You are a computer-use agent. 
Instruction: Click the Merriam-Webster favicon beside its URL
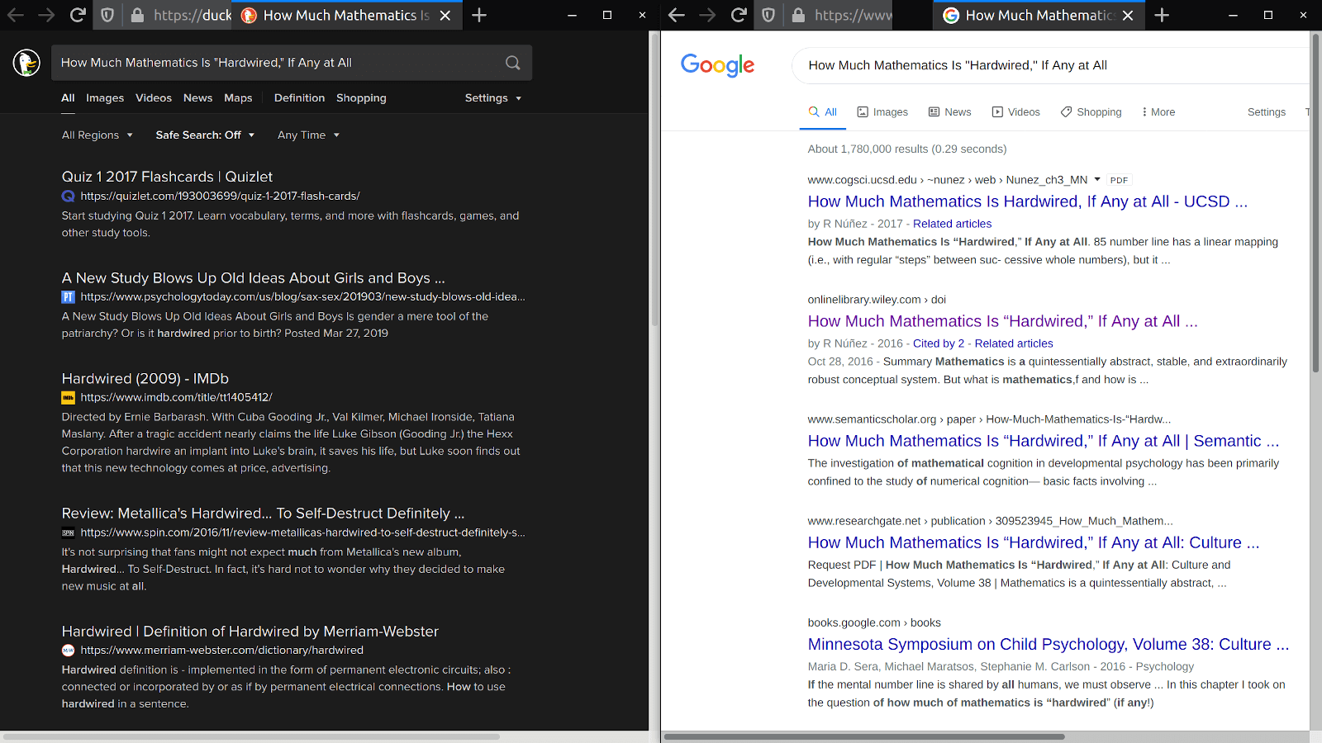coord(69,650)
